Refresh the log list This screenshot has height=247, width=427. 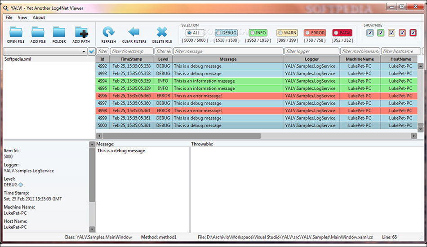[108, 32]
